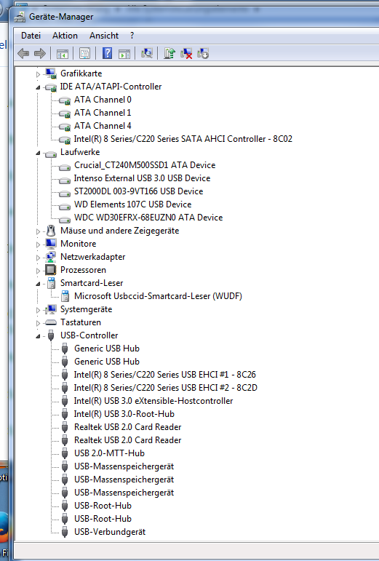Expand the Netzwerkadapter node
This screenshot has width=379, height=561.
click(38, 258)
